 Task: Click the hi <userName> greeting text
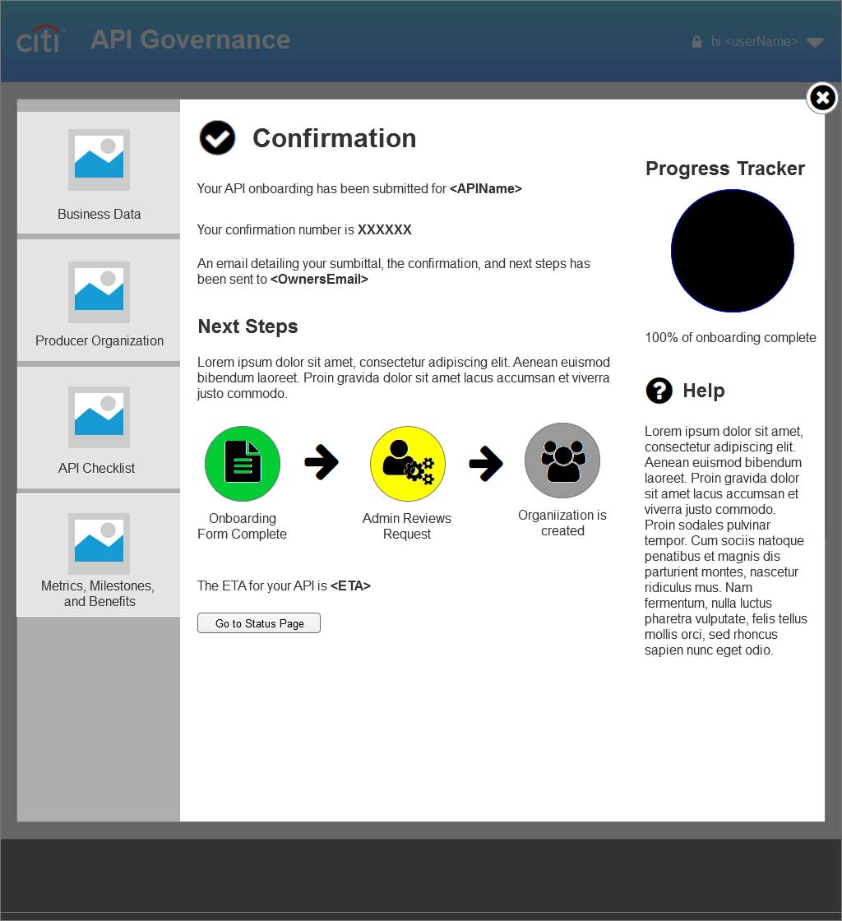pos(754,42)
